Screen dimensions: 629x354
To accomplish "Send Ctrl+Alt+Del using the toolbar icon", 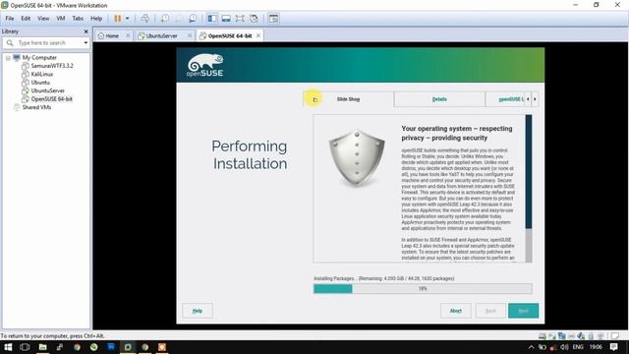I will pyautogui.click(x=145, y=19).
